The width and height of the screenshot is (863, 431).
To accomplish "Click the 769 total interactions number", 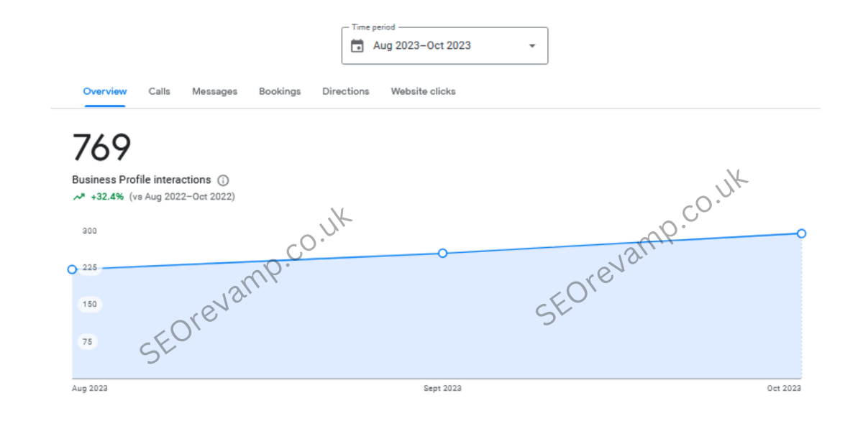I will (x=102, y=147).
